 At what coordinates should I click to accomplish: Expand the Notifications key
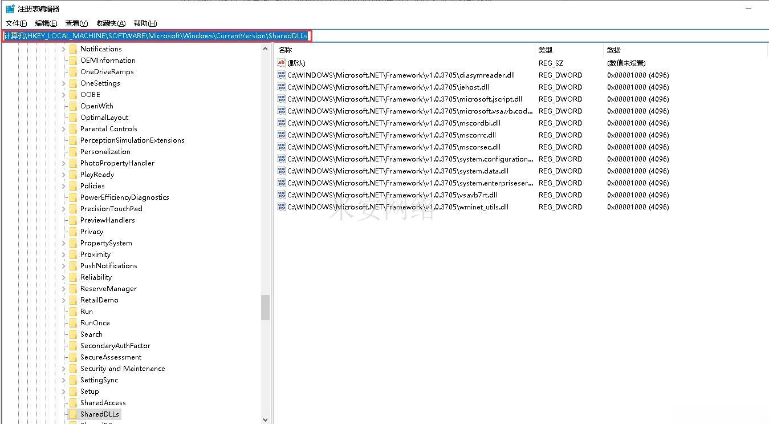pos(64,49)
